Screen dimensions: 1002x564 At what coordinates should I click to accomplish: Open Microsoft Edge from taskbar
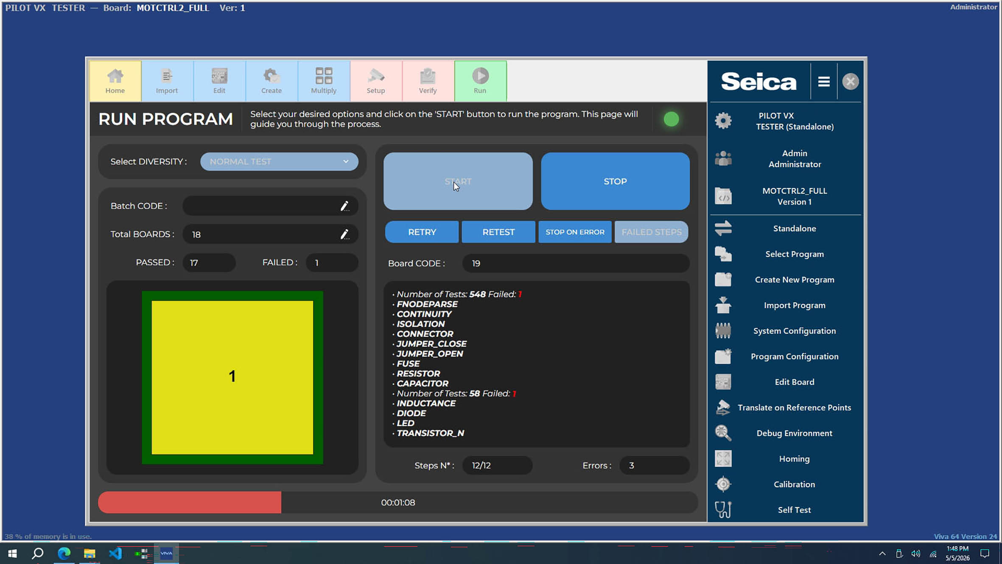pos(64,553)
